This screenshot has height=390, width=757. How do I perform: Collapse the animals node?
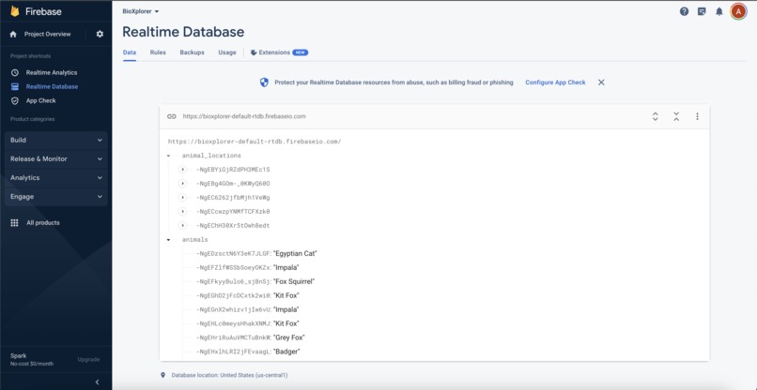pyautogui.click(x=168, y=240)
